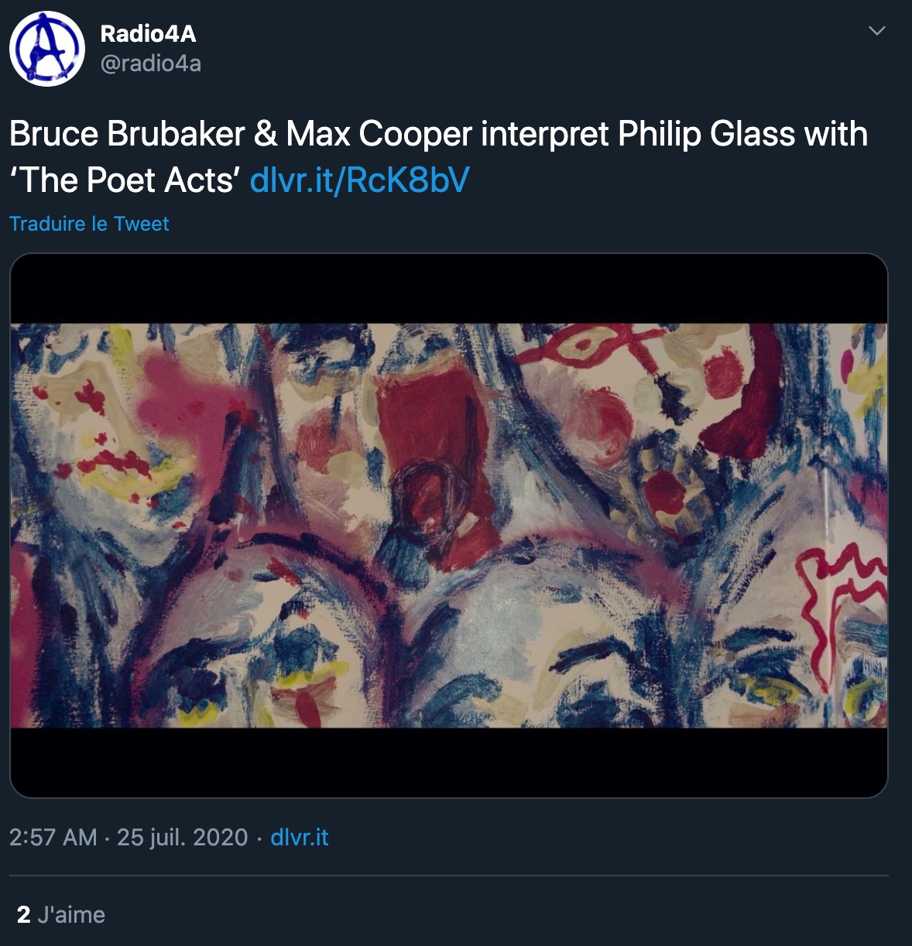Click the bottom black letterbox bar of media
The height and width of the screenshot is (946, 912).
click(448, 762)
